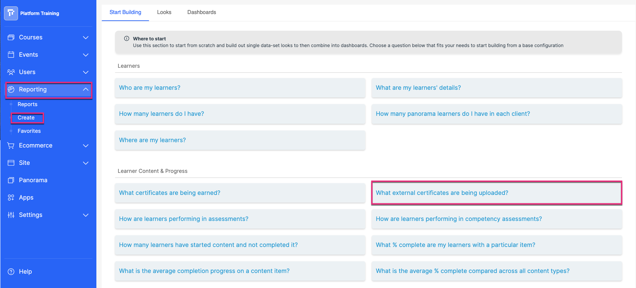The height and width of the screenshot is (288, 636).
Task: Click the Panorama icon in sidebar
Action: (x=11, y=180)
